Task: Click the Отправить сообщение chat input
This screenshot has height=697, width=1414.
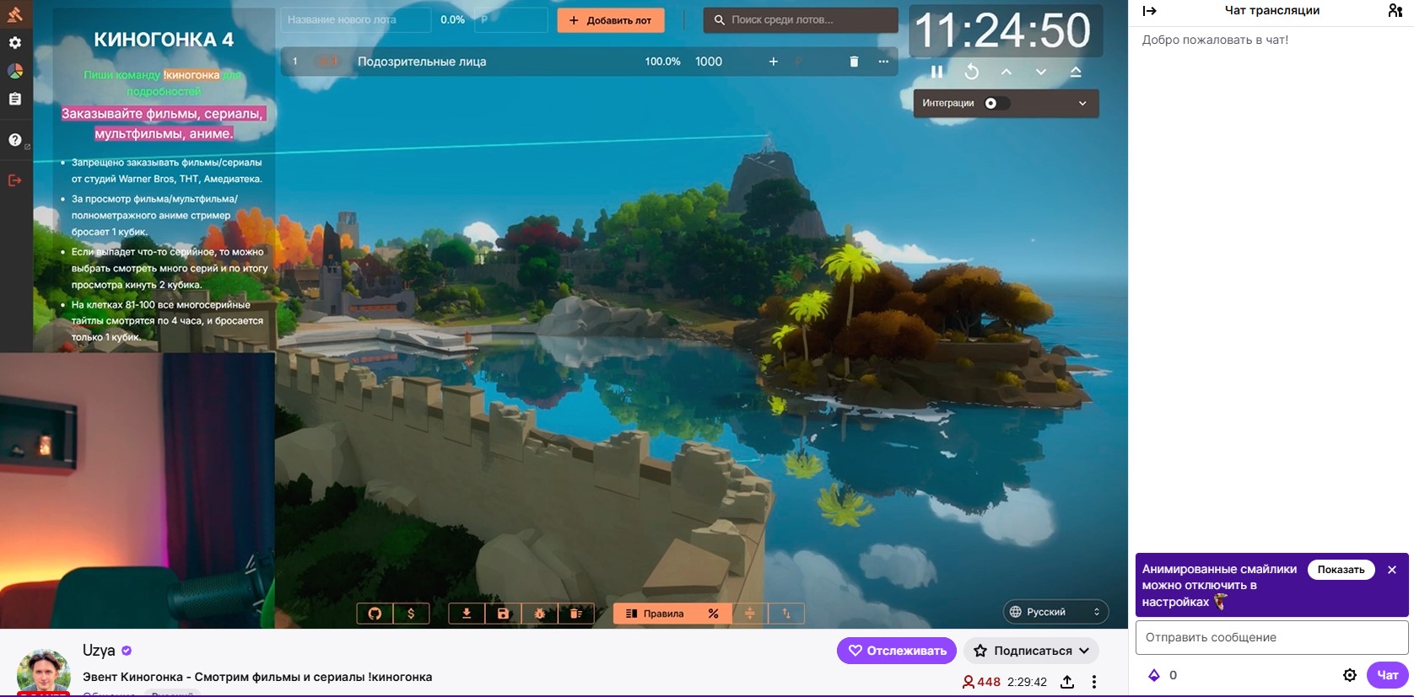Action: tap(1271, 637)
